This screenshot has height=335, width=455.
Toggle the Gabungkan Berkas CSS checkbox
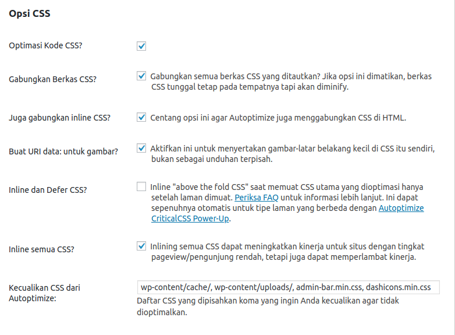pos(141,76)
